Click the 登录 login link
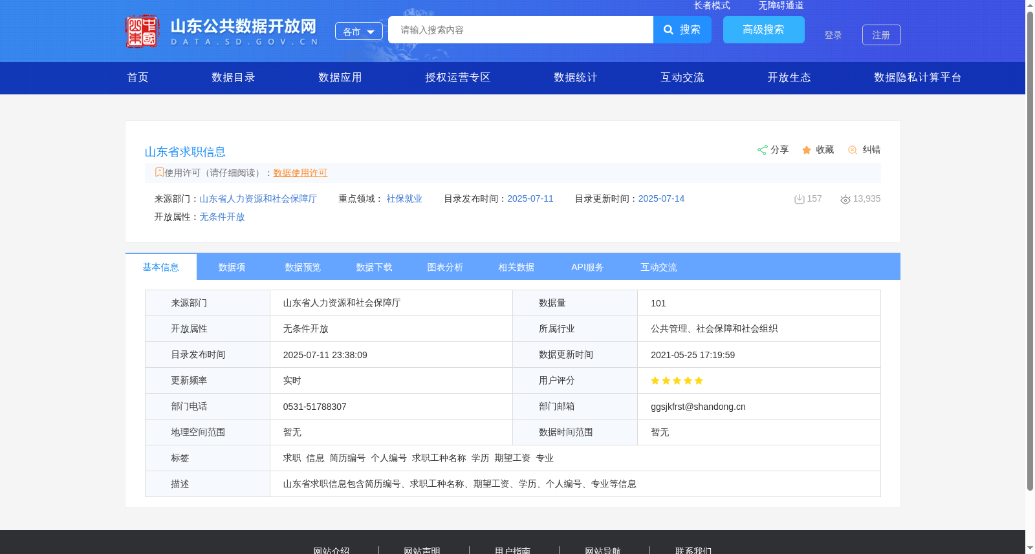The image size is (1035, 554). click(833, 35)
